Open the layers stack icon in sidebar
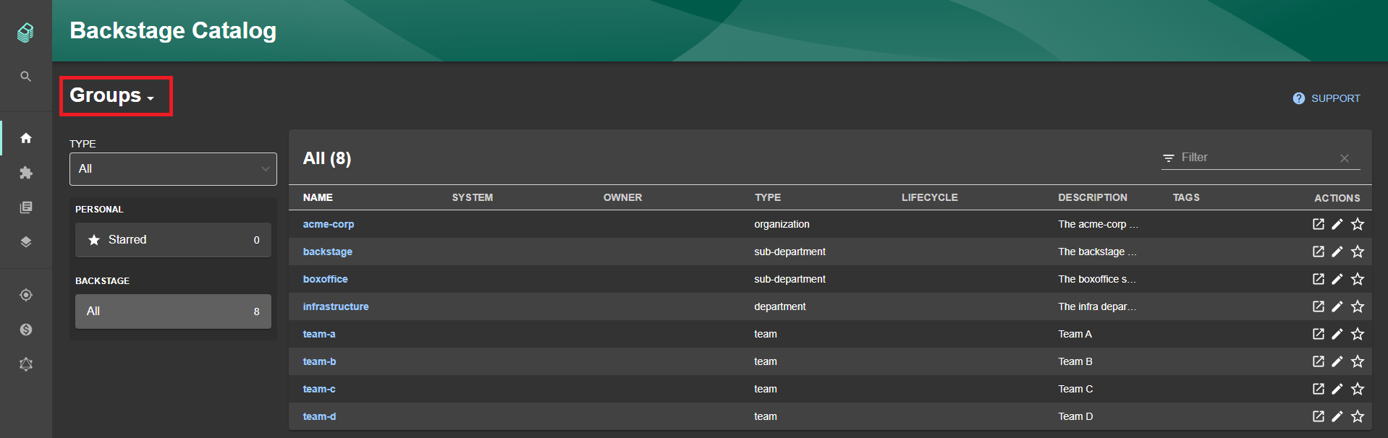 pyautogui.click(x=26, y=242)
